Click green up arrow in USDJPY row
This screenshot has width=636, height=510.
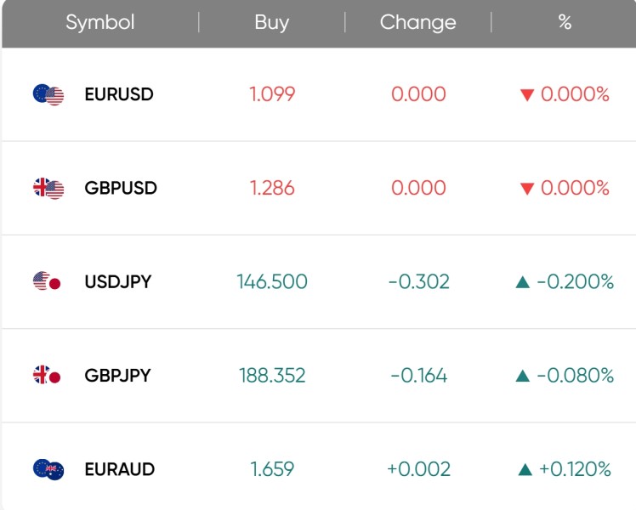[523, 281]
